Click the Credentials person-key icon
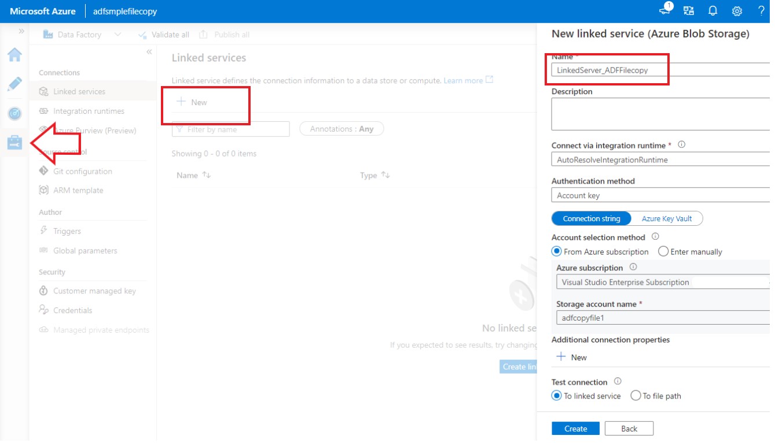775x443 pixels. 43,310
